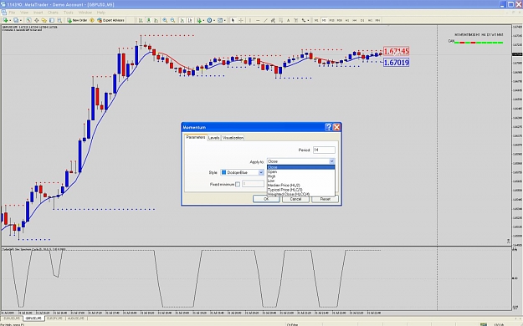Switch to M1 timeframe
The height and width of the screenshot is (326, 523).
[316, 20]
